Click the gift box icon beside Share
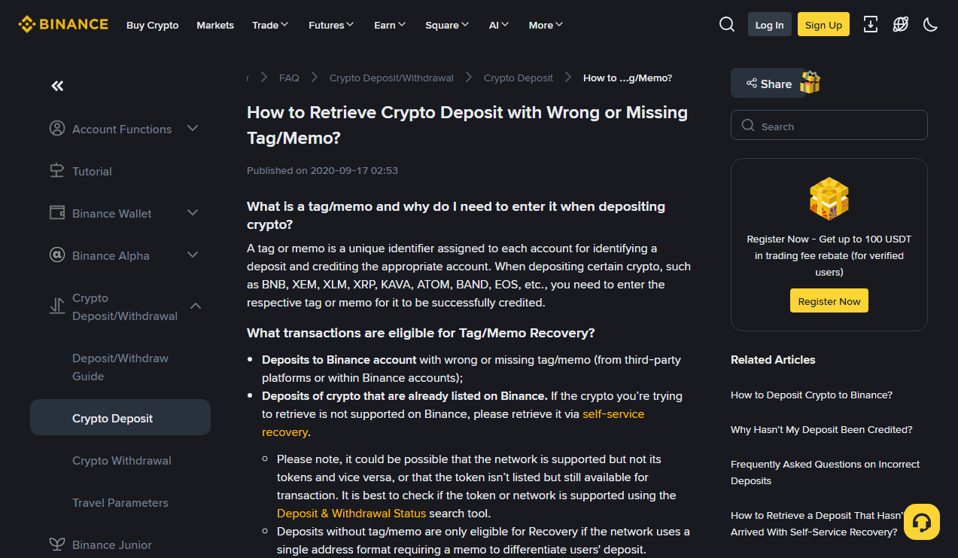This screenshot has width=958, height=558. (810, 82)
